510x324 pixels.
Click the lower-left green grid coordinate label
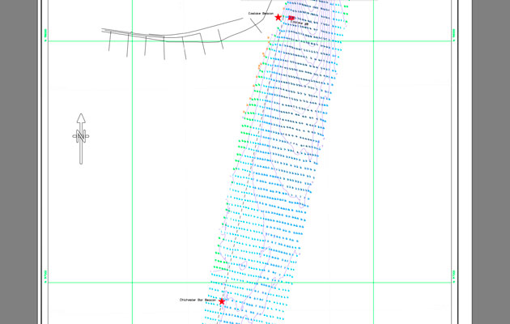[x=46, y=277]
